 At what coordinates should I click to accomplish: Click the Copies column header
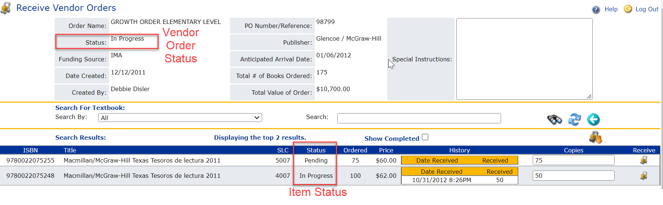point(573,150)
